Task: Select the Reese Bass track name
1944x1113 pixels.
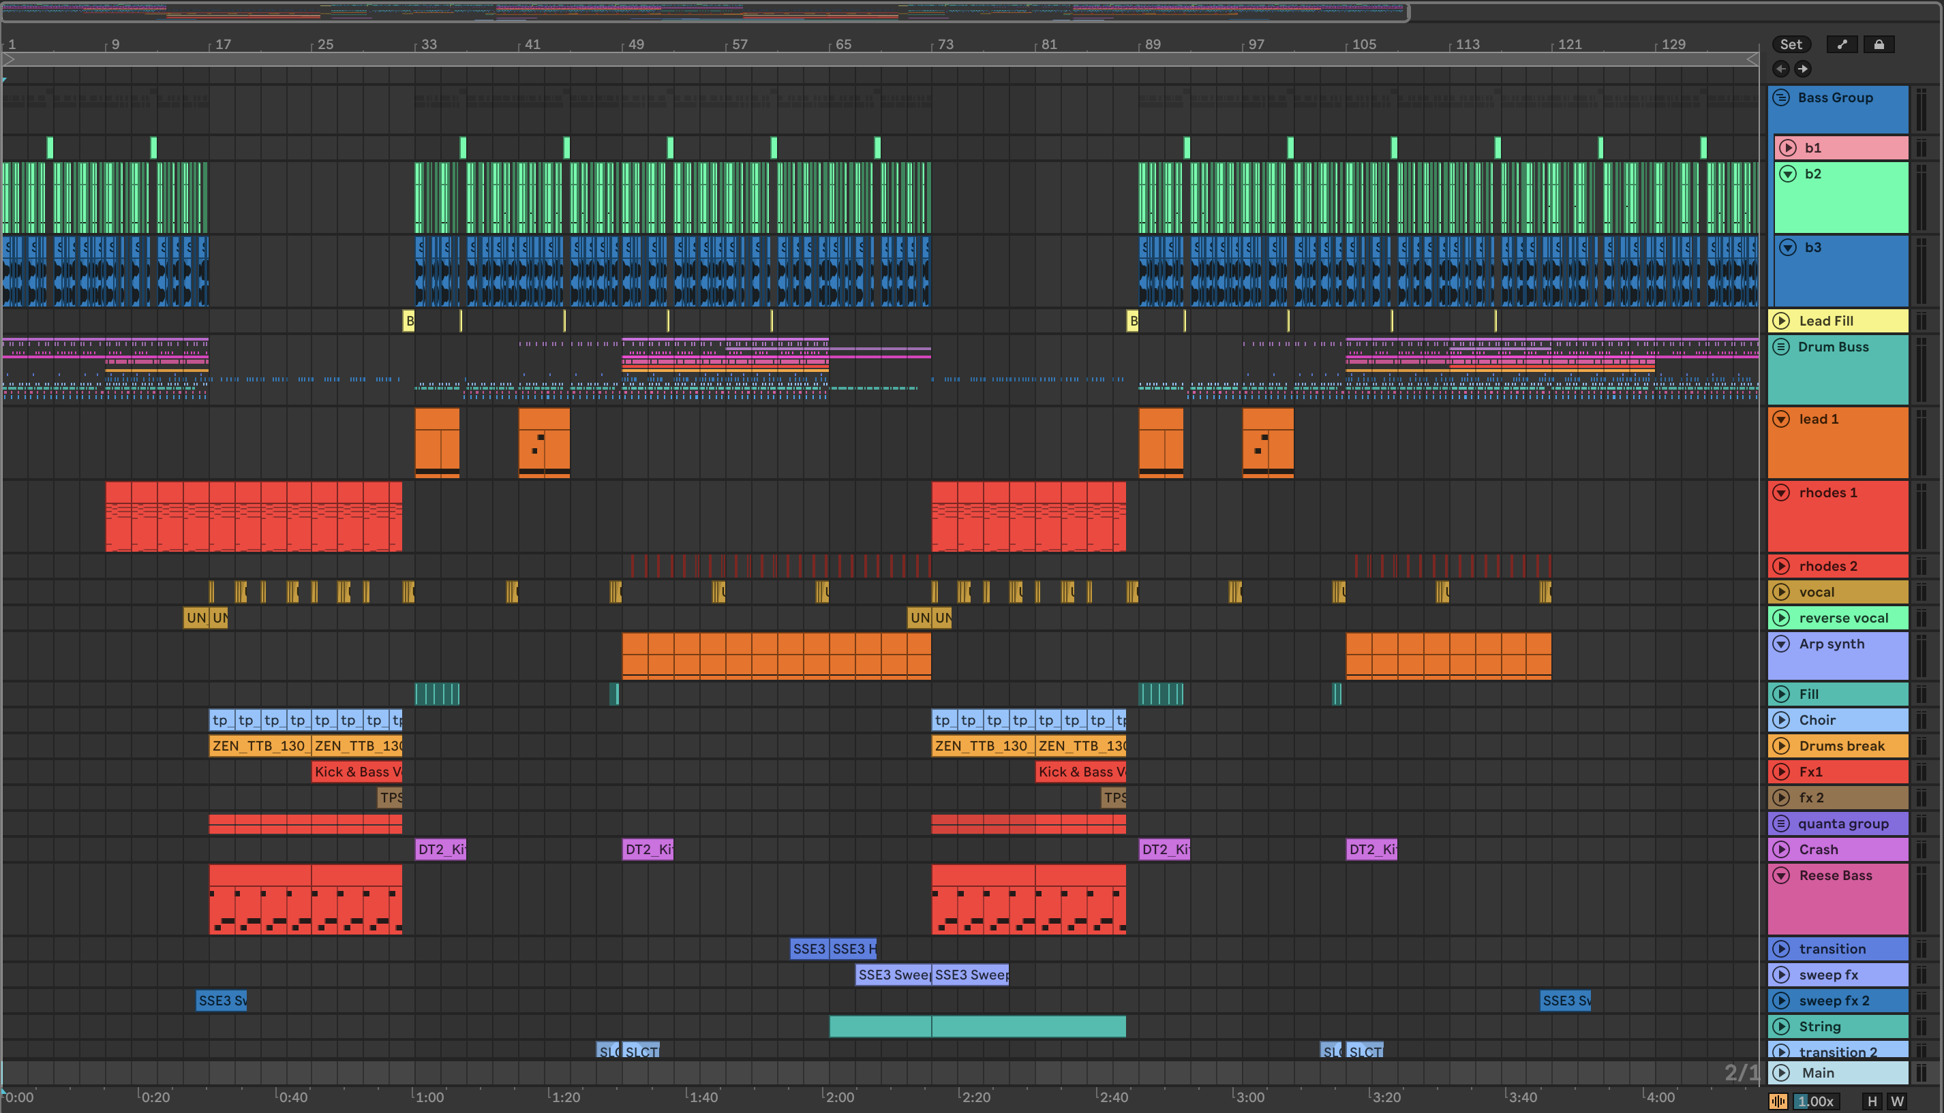Action: [1836, 875]
